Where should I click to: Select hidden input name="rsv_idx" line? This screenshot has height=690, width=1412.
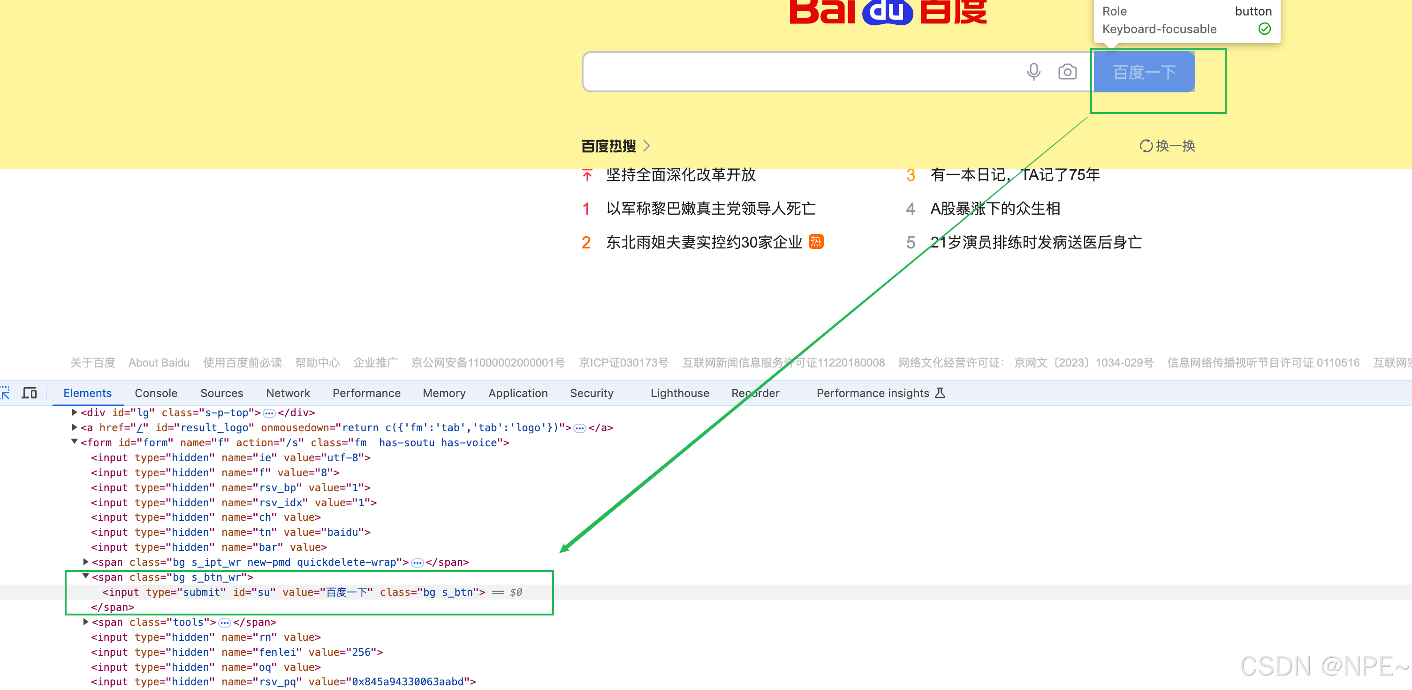click(234, 502)
